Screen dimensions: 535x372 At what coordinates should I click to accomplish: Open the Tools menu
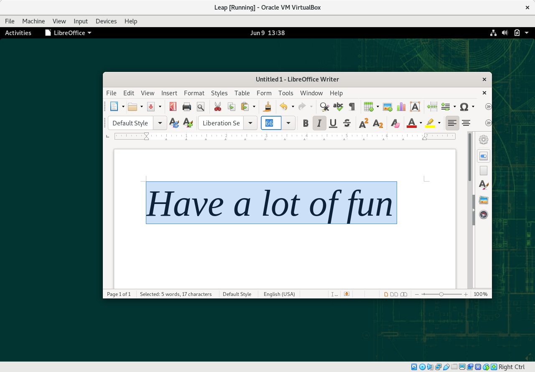click(285, 93)
